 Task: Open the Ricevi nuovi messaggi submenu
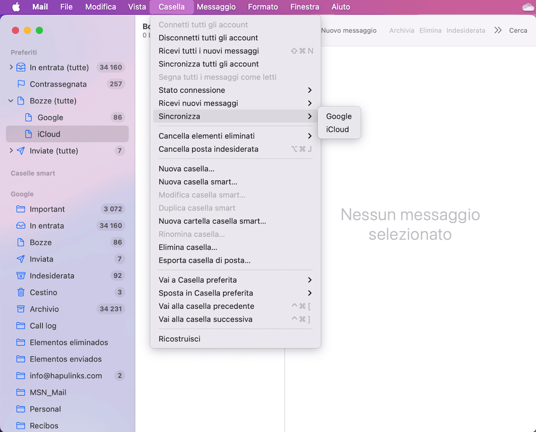click(235, 103)
